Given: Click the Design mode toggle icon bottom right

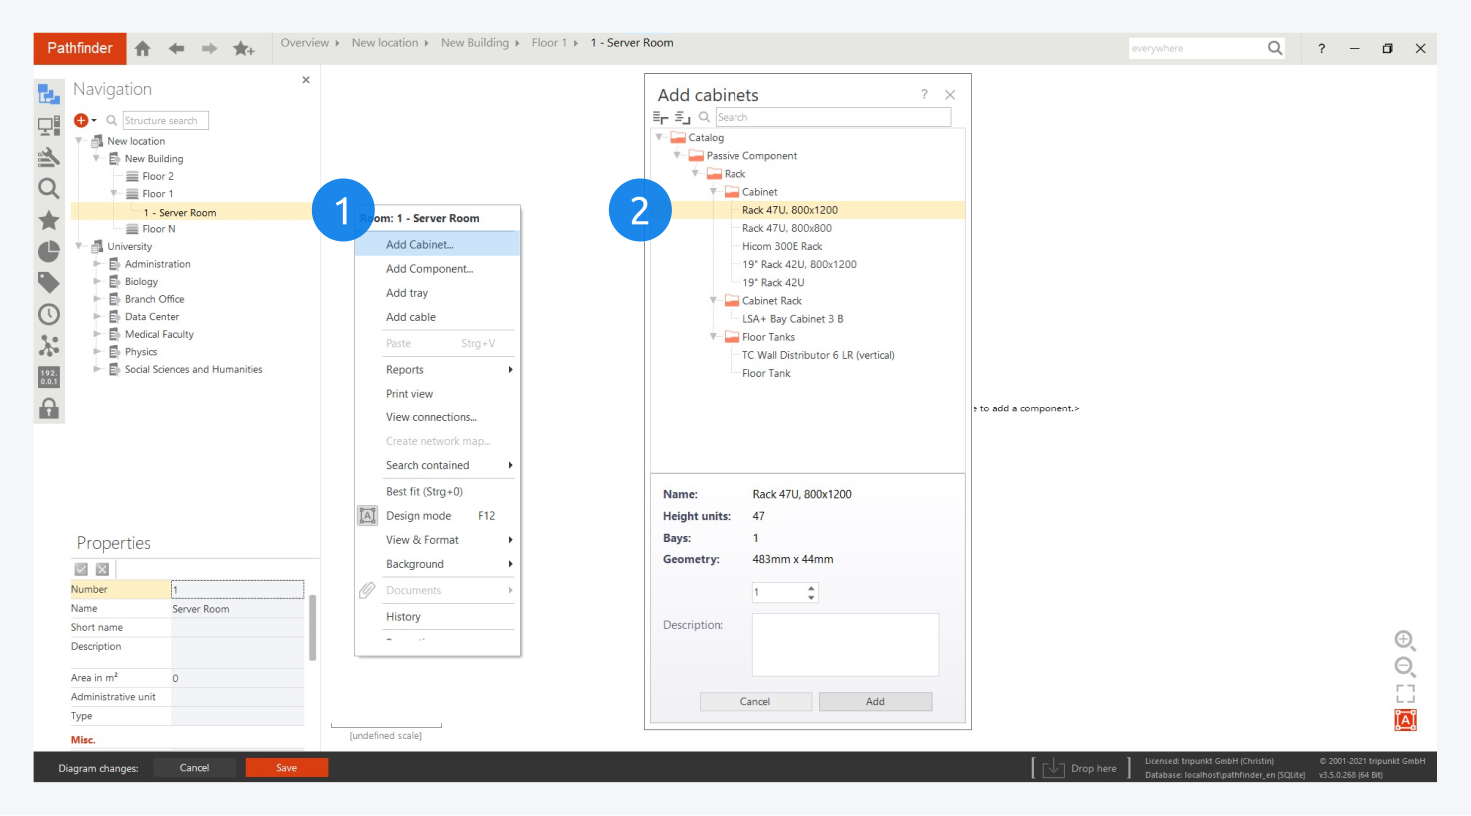Looking at the screenshot, I should pyautogui.click(x=1405, y=720).
